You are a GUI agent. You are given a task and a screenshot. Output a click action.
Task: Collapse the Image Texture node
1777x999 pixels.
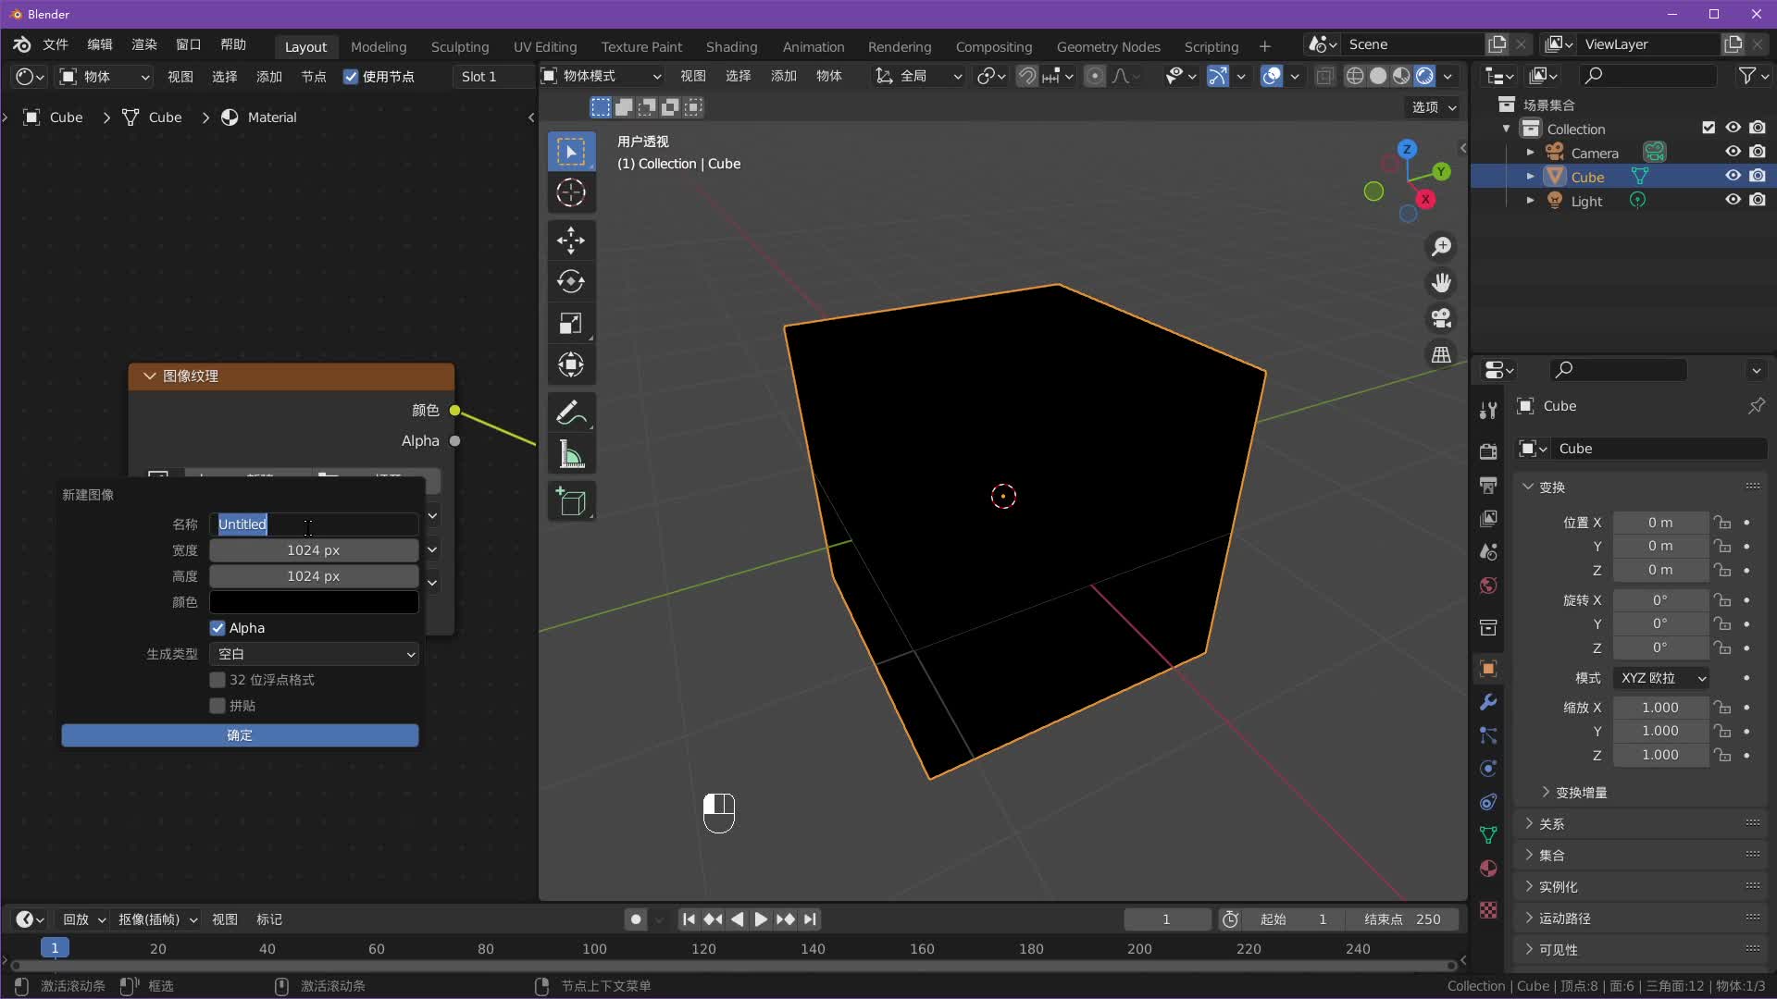point(149,376)
